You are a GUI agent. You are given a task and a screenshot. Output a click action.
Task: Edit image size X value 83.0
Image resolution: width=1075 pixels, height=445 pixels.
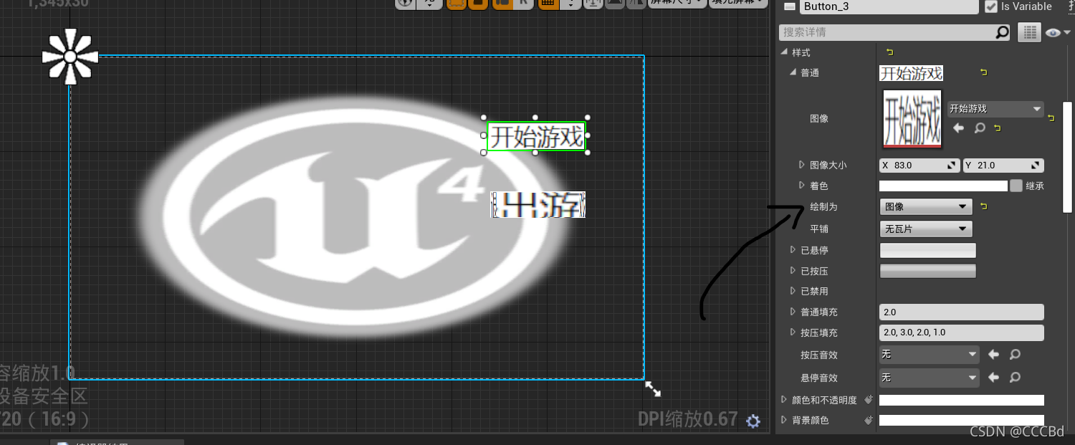pos(919,166)
